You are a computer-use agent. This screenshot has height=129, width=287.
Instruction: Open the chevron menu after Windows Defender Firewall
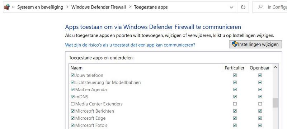click(x=130, y=7)
